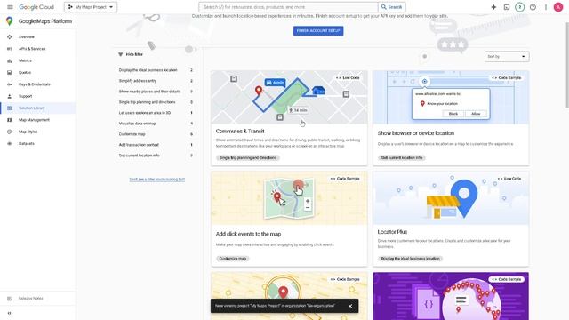Image resolution: width=569 pixels, height=320 pixels.
Task: Collapse the sidebar with bottom chevron
Action: [10, 313]
